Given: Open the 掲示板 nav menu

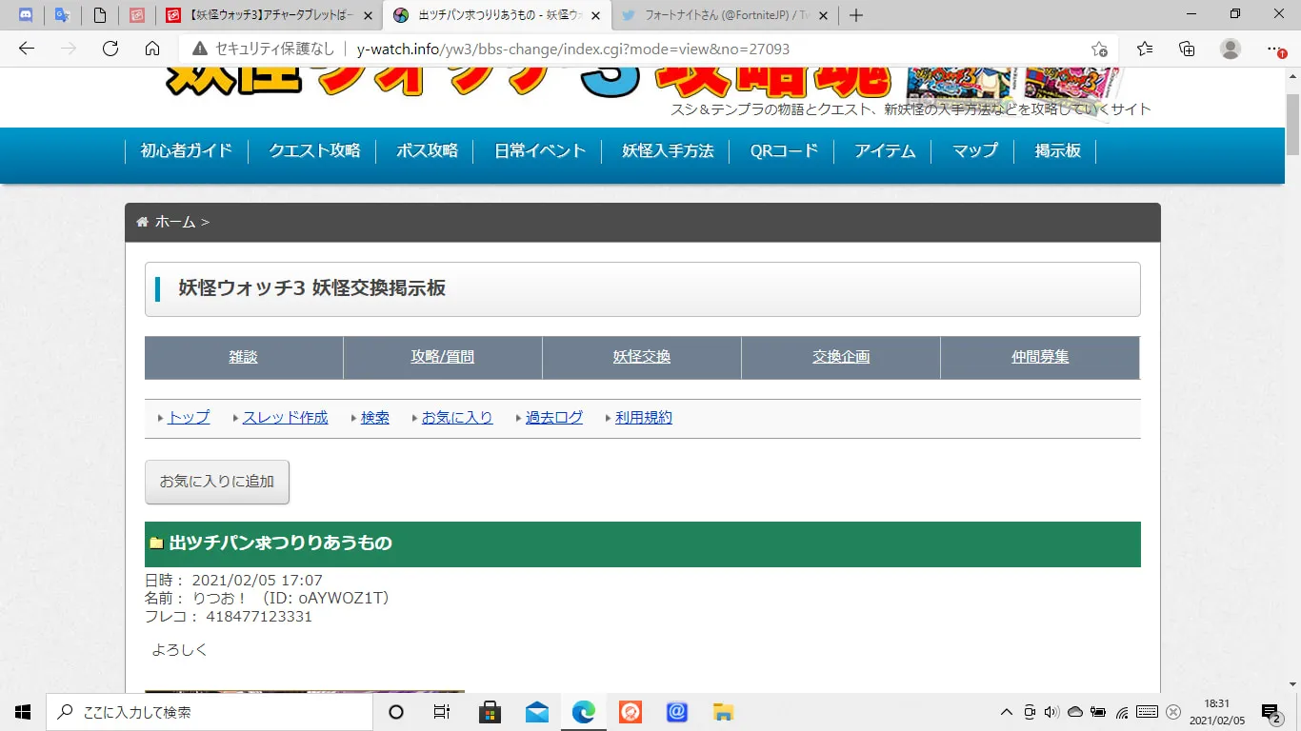Looking at the screenshot, I should pos(1057,151).
